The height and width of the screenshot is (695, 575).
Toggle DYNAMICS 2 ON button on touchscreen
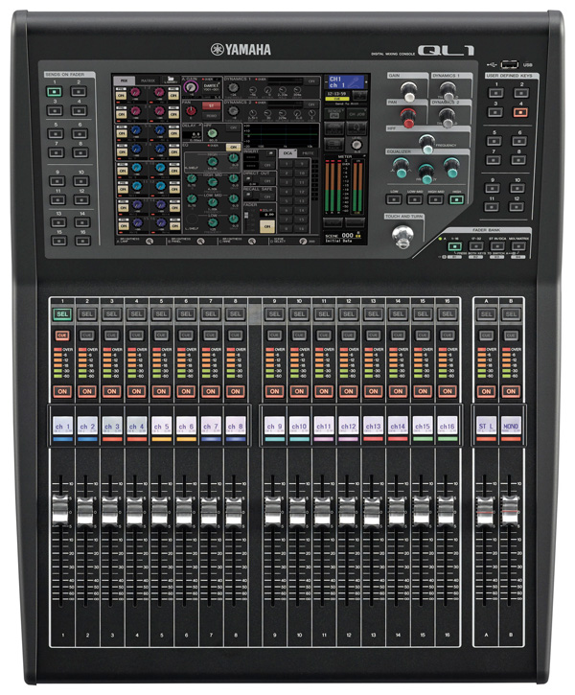tap(311, 104)
